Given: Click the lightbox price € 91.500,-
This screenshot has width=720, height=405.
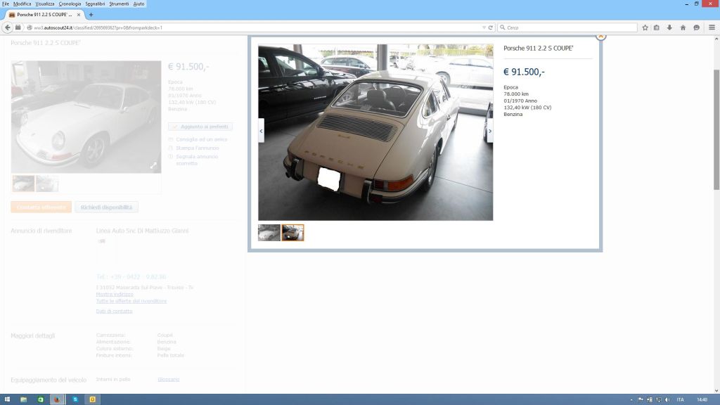Looking at the screenshot, I should [524, 72].
